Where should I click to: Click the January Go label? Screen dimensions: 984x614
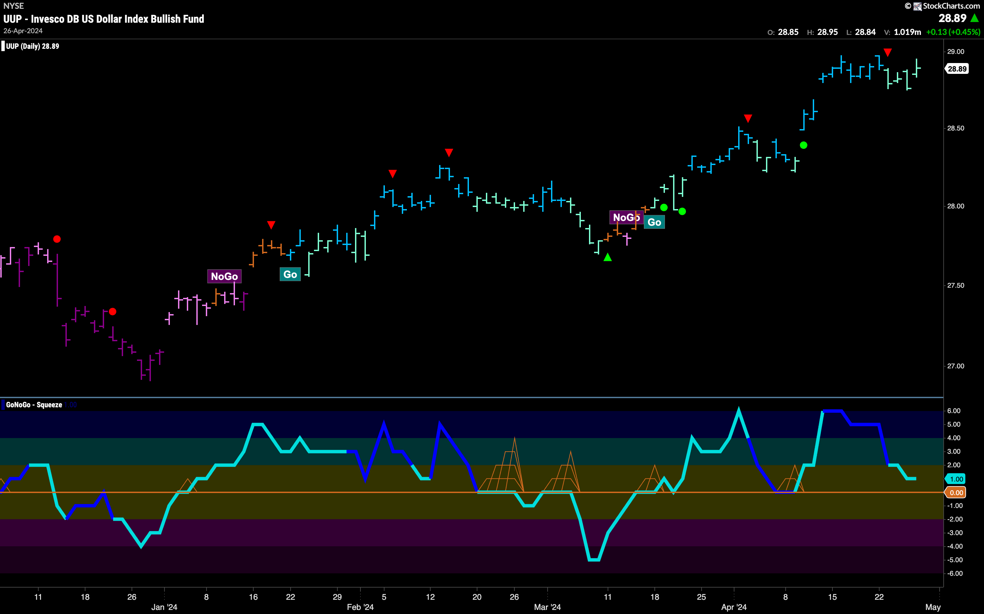click(x=290, y=274)
